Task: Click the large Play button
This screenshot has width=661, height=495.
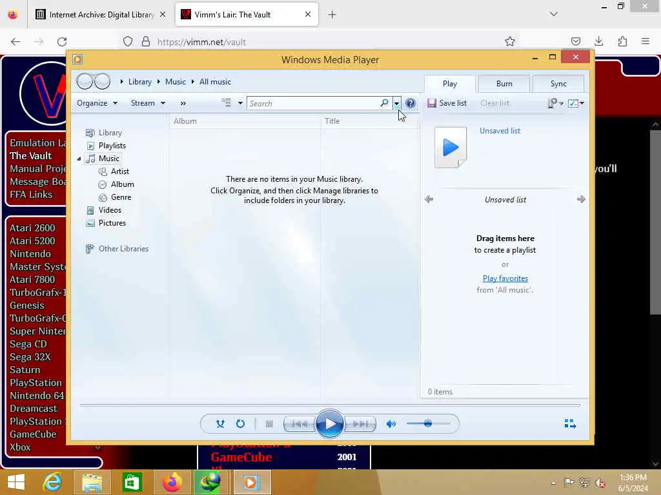Action: [x=330, y=424]
